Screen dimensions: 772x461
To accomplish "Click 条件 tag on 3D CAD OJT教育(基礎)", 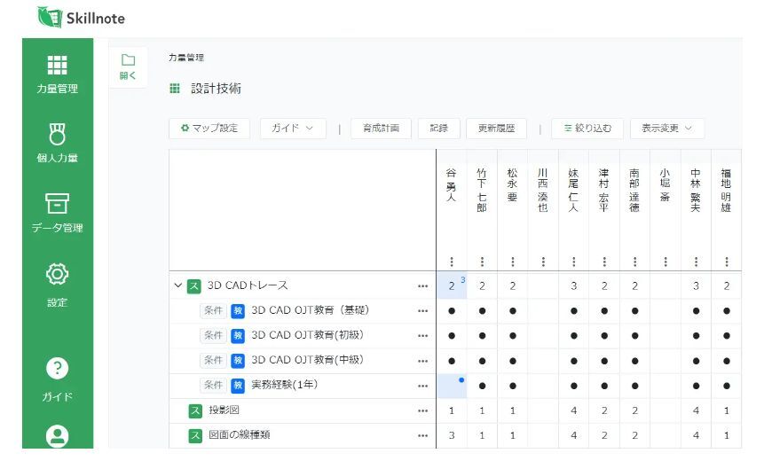I will (213, 311).
